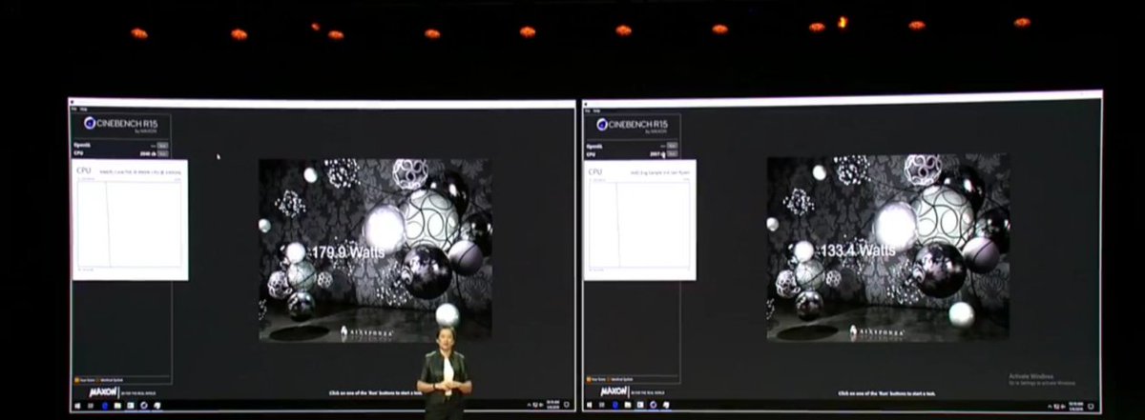Click the OpenGL label in right window

coord(594,147)
